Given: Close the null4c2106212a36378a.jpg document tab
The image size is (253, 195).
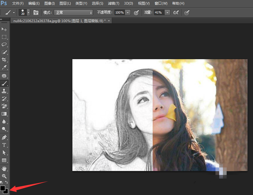Looking at the screenshot, I should point(109,21).
